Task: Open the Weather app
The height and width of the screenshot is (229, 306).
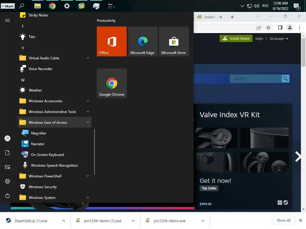Action: click(55, 90)
